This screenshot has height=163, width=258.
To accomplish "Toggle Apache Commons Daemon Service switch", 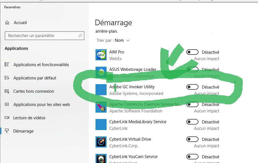I will coord(192,104).
